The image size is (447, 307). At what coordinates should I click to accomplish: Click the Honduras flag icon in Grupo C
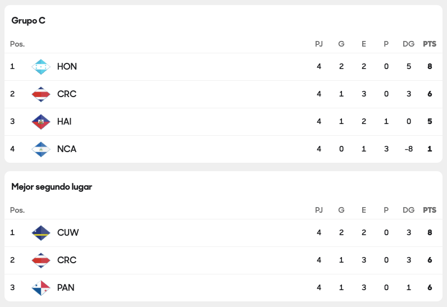click(41, 67)
